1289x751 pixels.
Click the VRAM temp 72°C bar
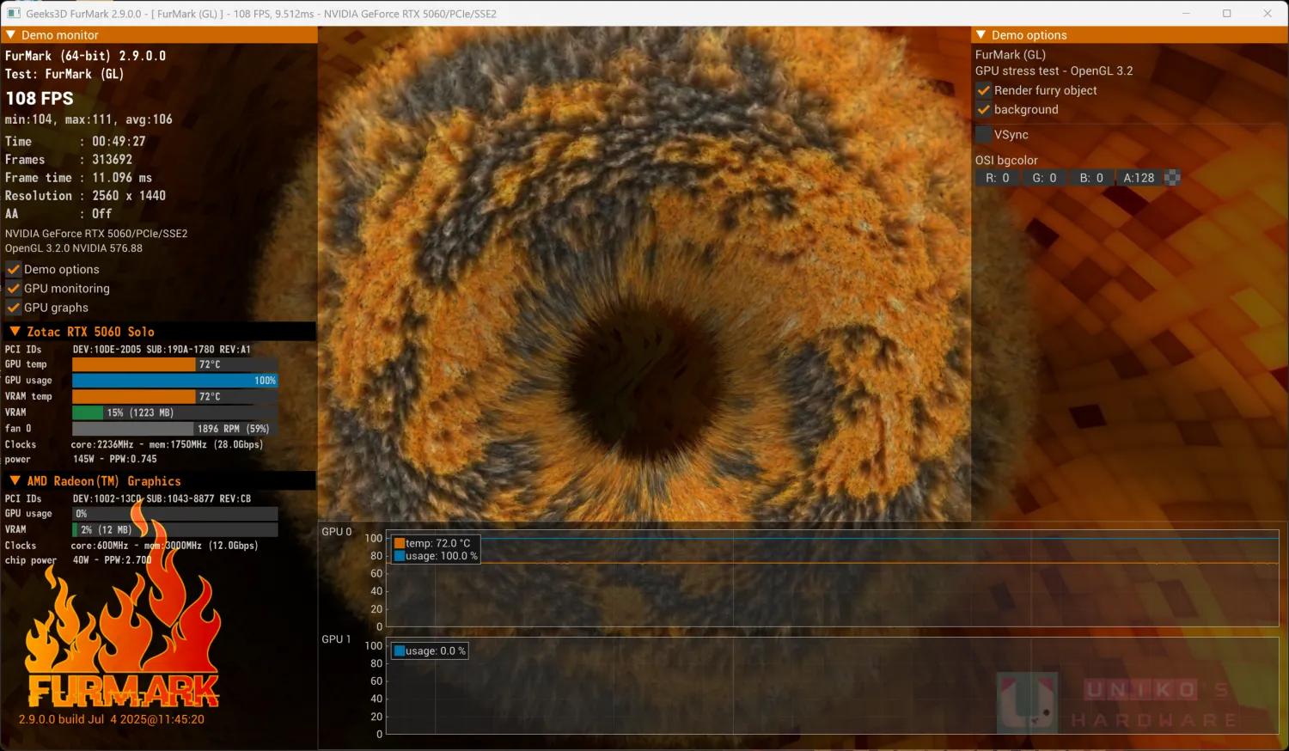(175, 396)
